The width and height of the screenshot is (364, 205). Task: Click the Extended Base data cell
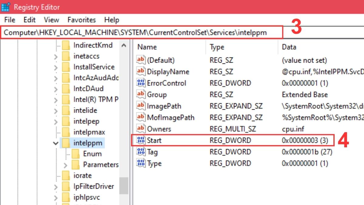coord(305,94)
